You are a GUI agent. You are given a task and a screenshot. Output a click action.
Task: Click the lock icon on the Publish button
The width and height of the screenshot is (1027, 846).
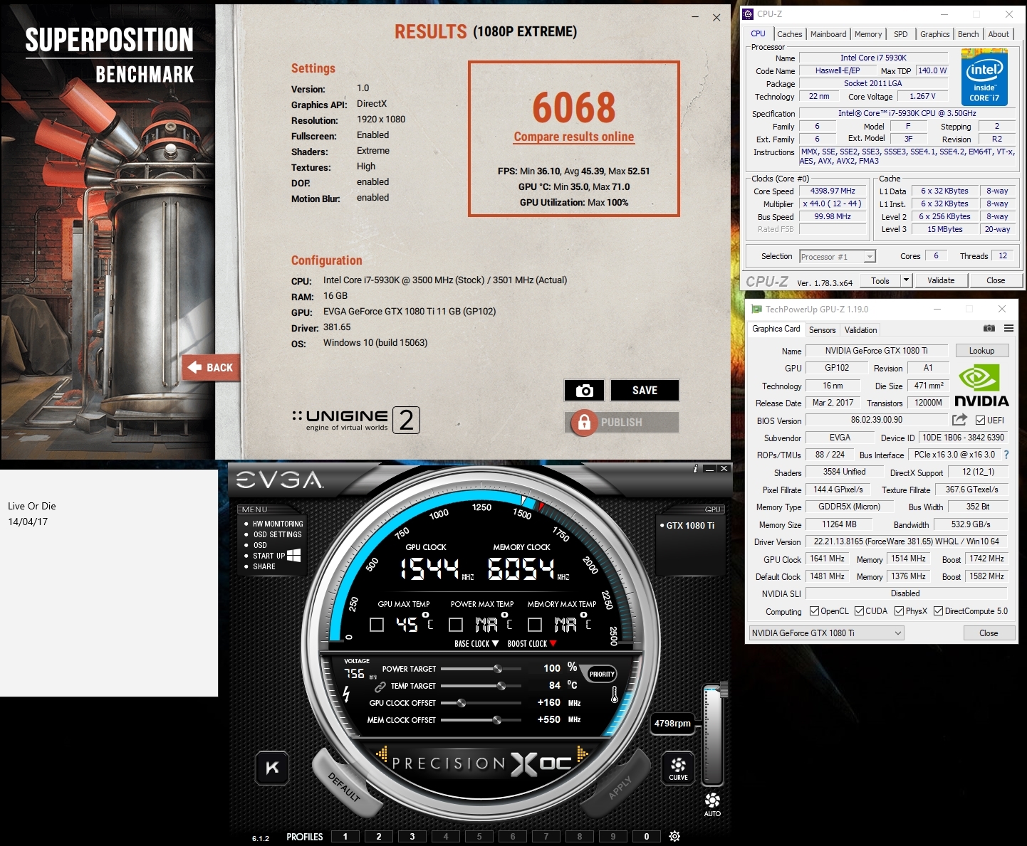[x=583, y=422]
